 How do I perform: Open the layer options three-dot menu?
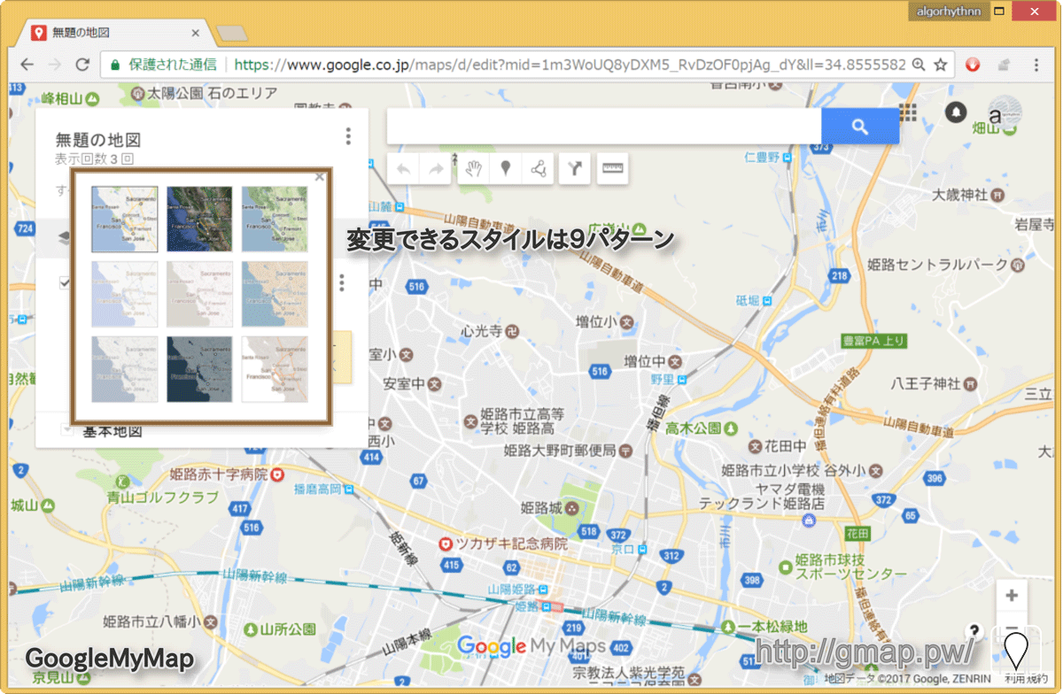pos(342,282)
